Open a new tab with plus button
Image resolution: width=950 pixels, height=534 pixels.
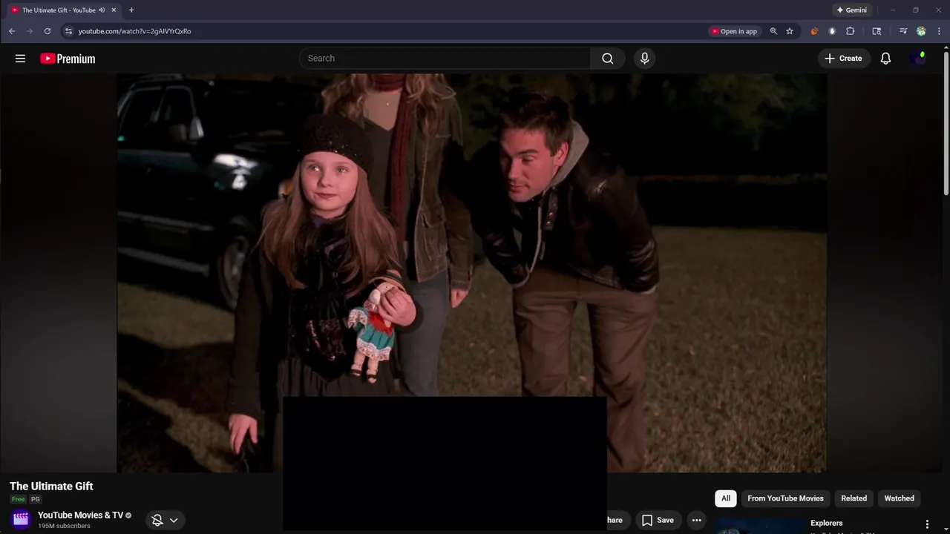tap(131, 10)
